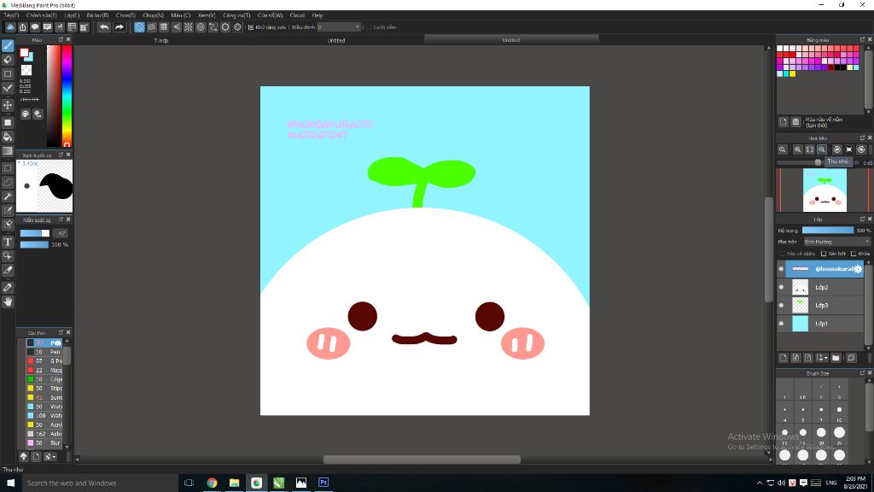Enable the grid snap guide

pyautogui.click(x=164, y=26)
